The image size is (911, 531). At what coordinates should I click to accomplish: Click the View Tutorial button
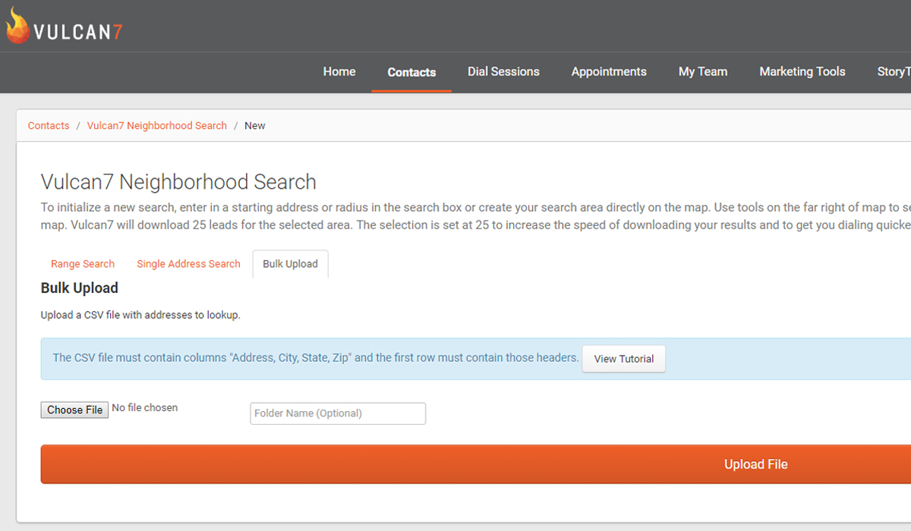[624, 359]
